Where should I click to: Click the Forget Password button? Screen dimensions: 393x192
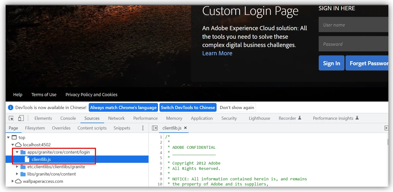coord(367,63)
